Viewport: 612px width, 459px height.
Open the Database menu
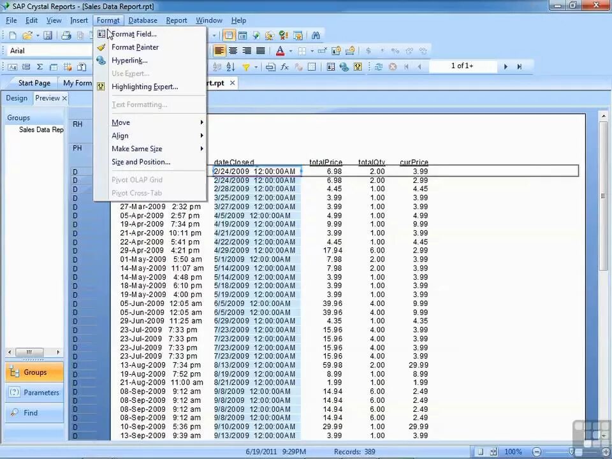point(143,20)
